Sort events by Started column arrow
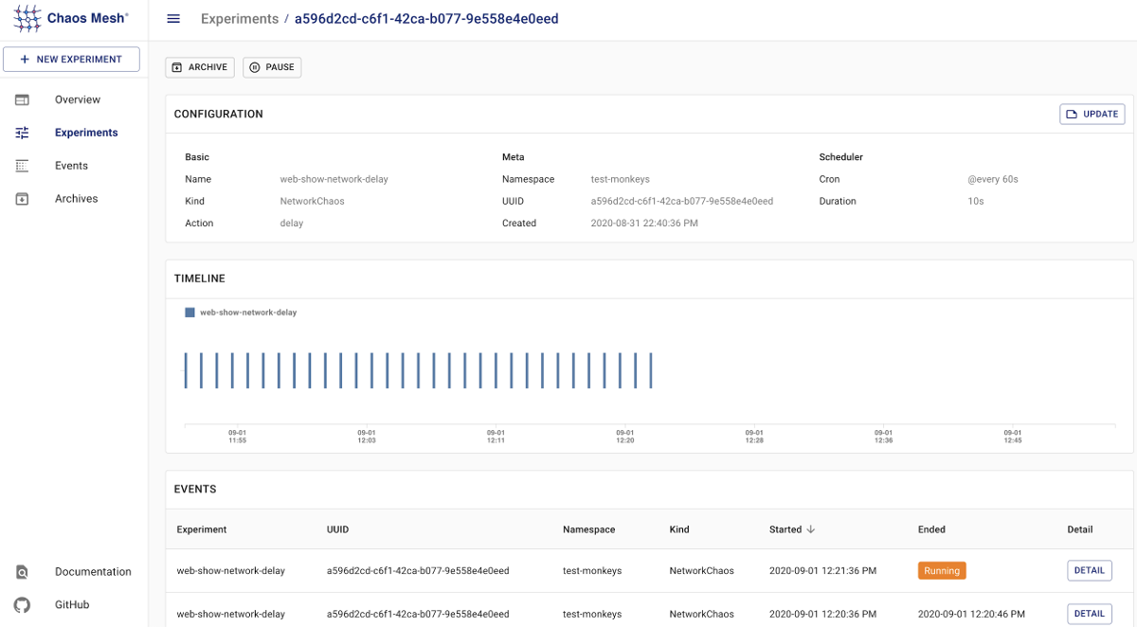The image size is (1137, 627). [x=811, y=529]
